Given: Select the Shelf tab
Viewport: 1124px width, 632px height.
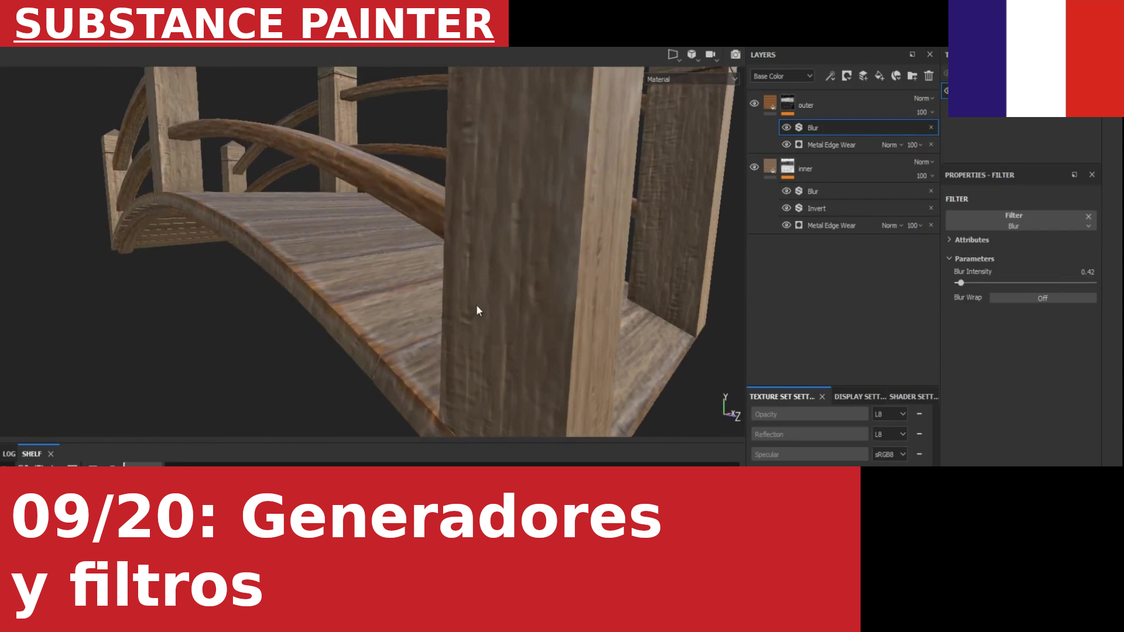Looking at the screenshot, I should (32, 454).
